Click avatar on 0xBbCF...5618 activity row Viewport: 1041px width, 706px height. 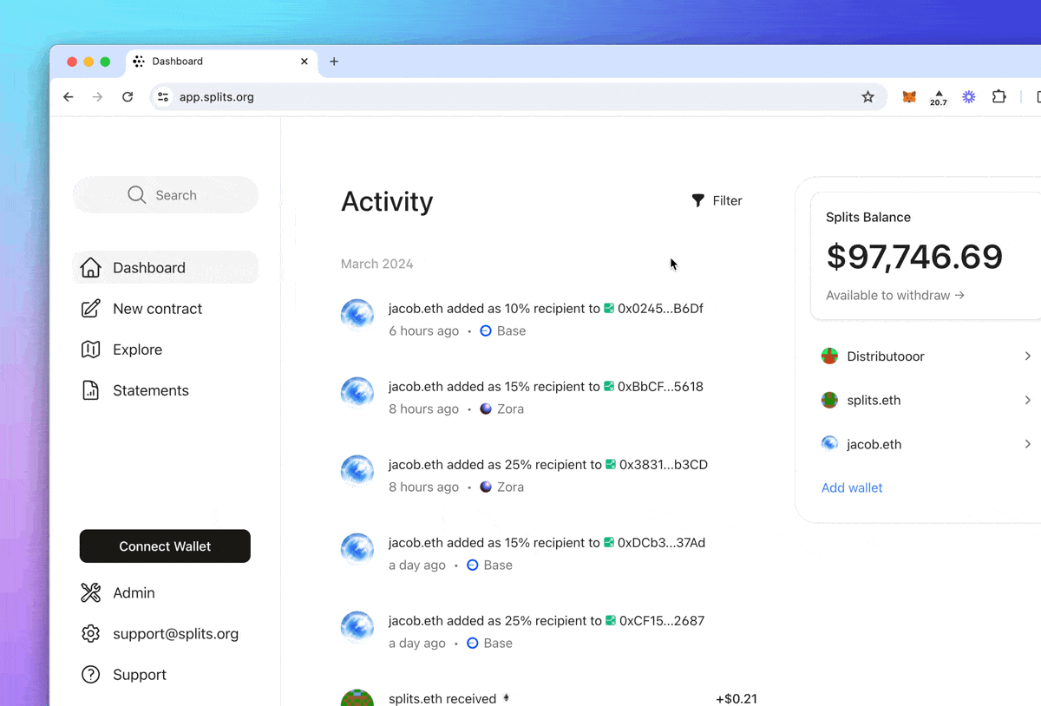357,394
